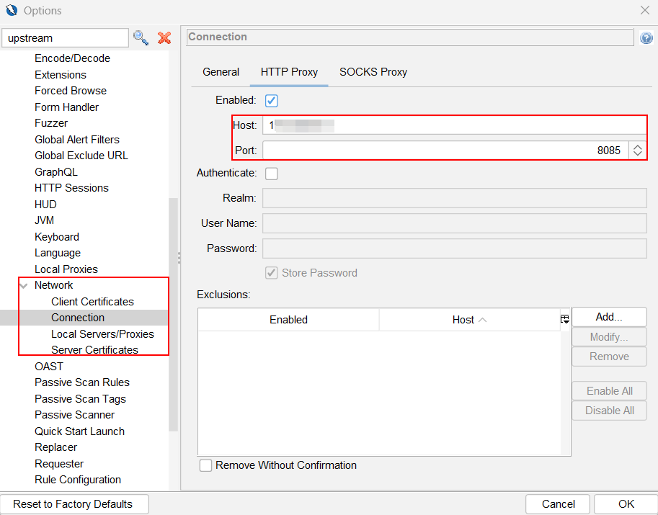This screenshot has width=658, height=515.
Task: Select Connection under Network
Action: click(78, 318)
